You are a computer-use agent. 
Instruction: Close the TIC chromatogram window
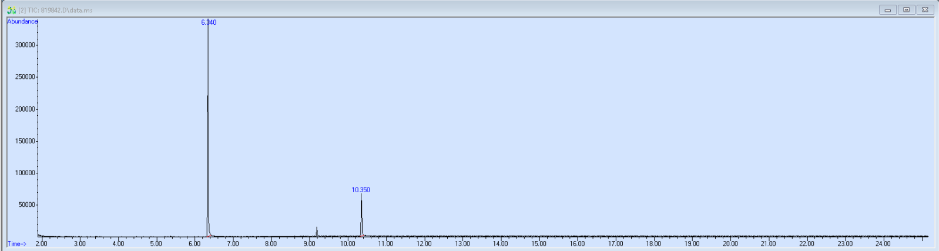click(925, 10)
